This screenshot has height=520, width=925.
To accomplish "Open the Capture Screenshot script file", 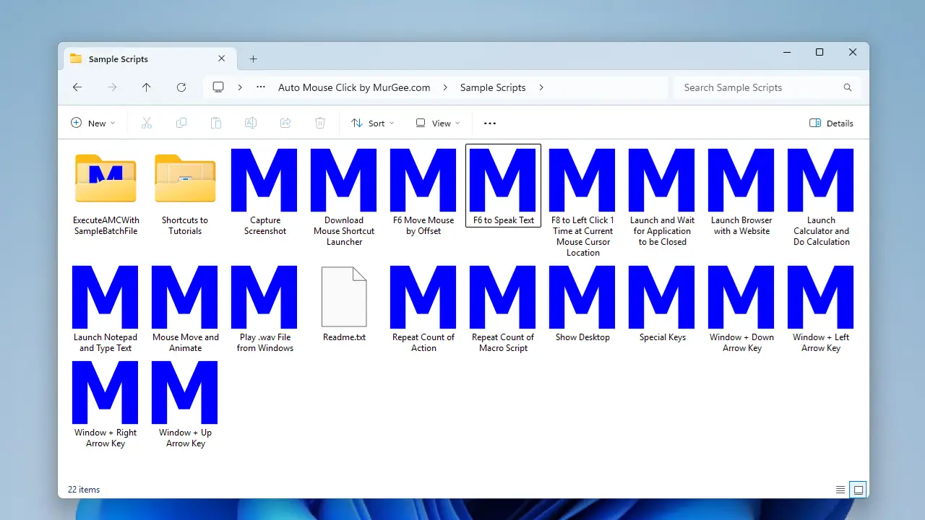I will click(x=264, y=180).
